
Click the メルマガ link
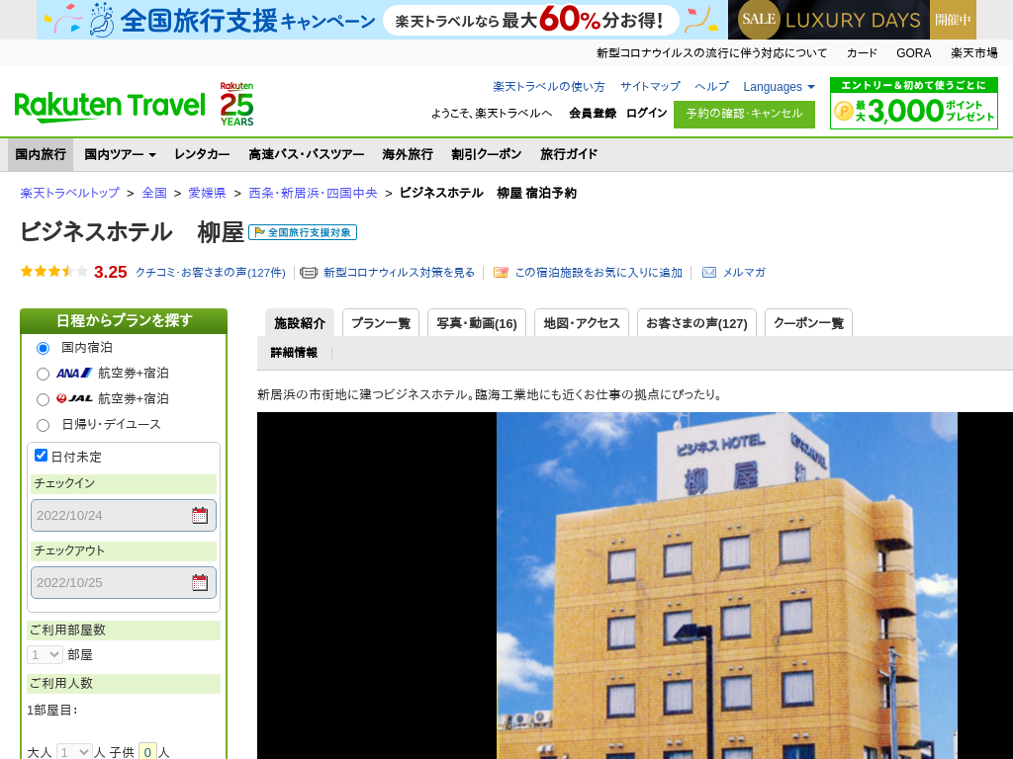(744, 273)
